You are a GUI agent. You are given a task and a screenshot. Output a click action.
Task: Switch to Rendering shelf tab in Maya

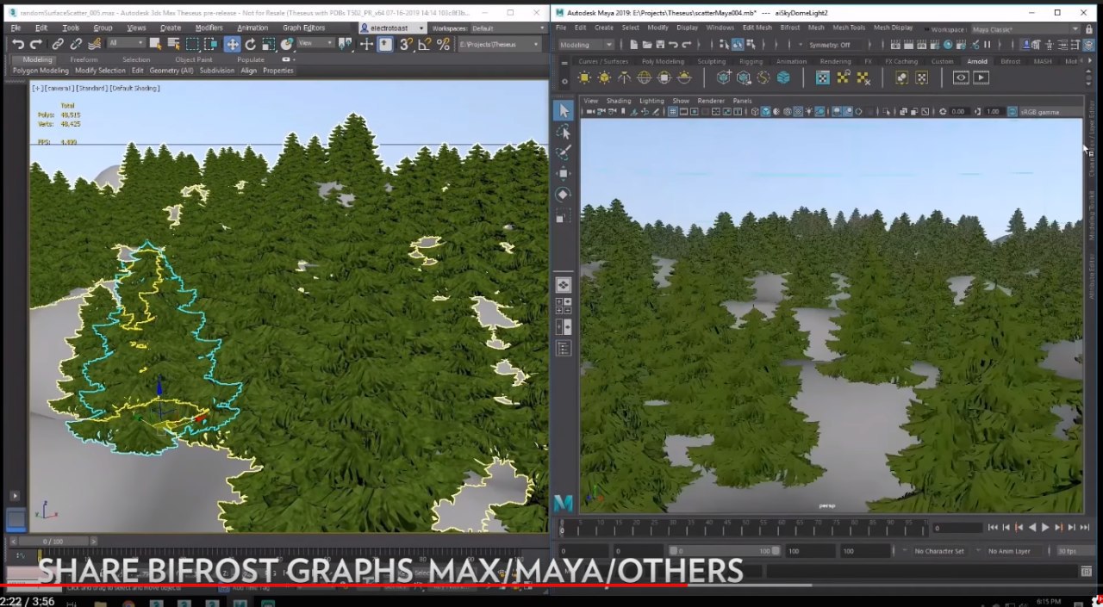tap(835, 61)
